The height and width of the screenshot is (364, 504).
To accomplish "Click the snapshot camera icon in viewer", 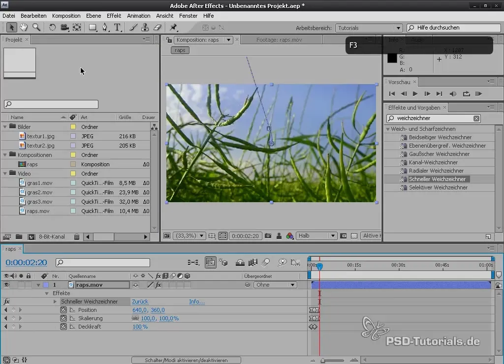I will click(268, 236).
